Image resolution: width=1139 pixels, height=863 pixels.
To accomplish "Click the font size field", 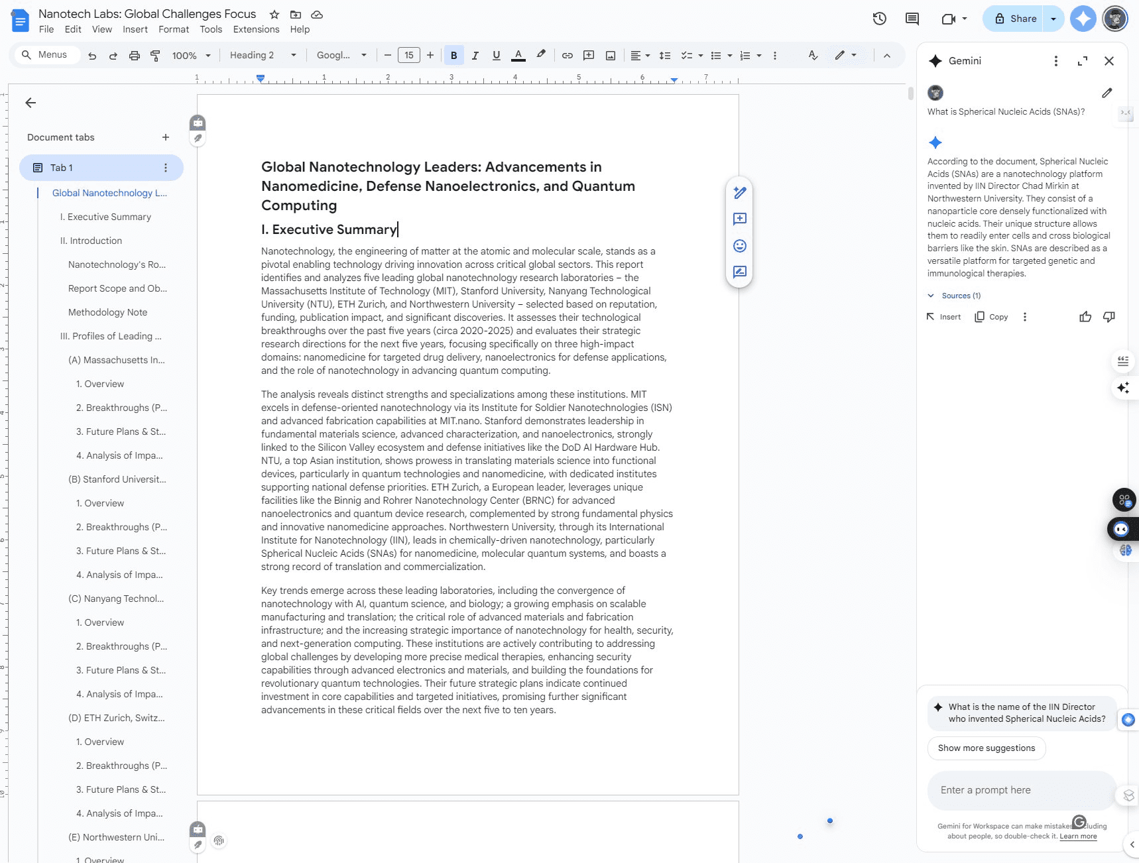I will [409, 56].
